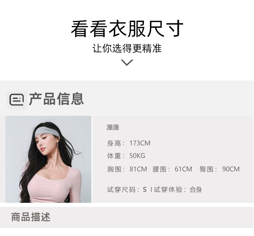Click the model name 潼潼
The height and width of the screenshot is (236, 254).
coord(113,127)
